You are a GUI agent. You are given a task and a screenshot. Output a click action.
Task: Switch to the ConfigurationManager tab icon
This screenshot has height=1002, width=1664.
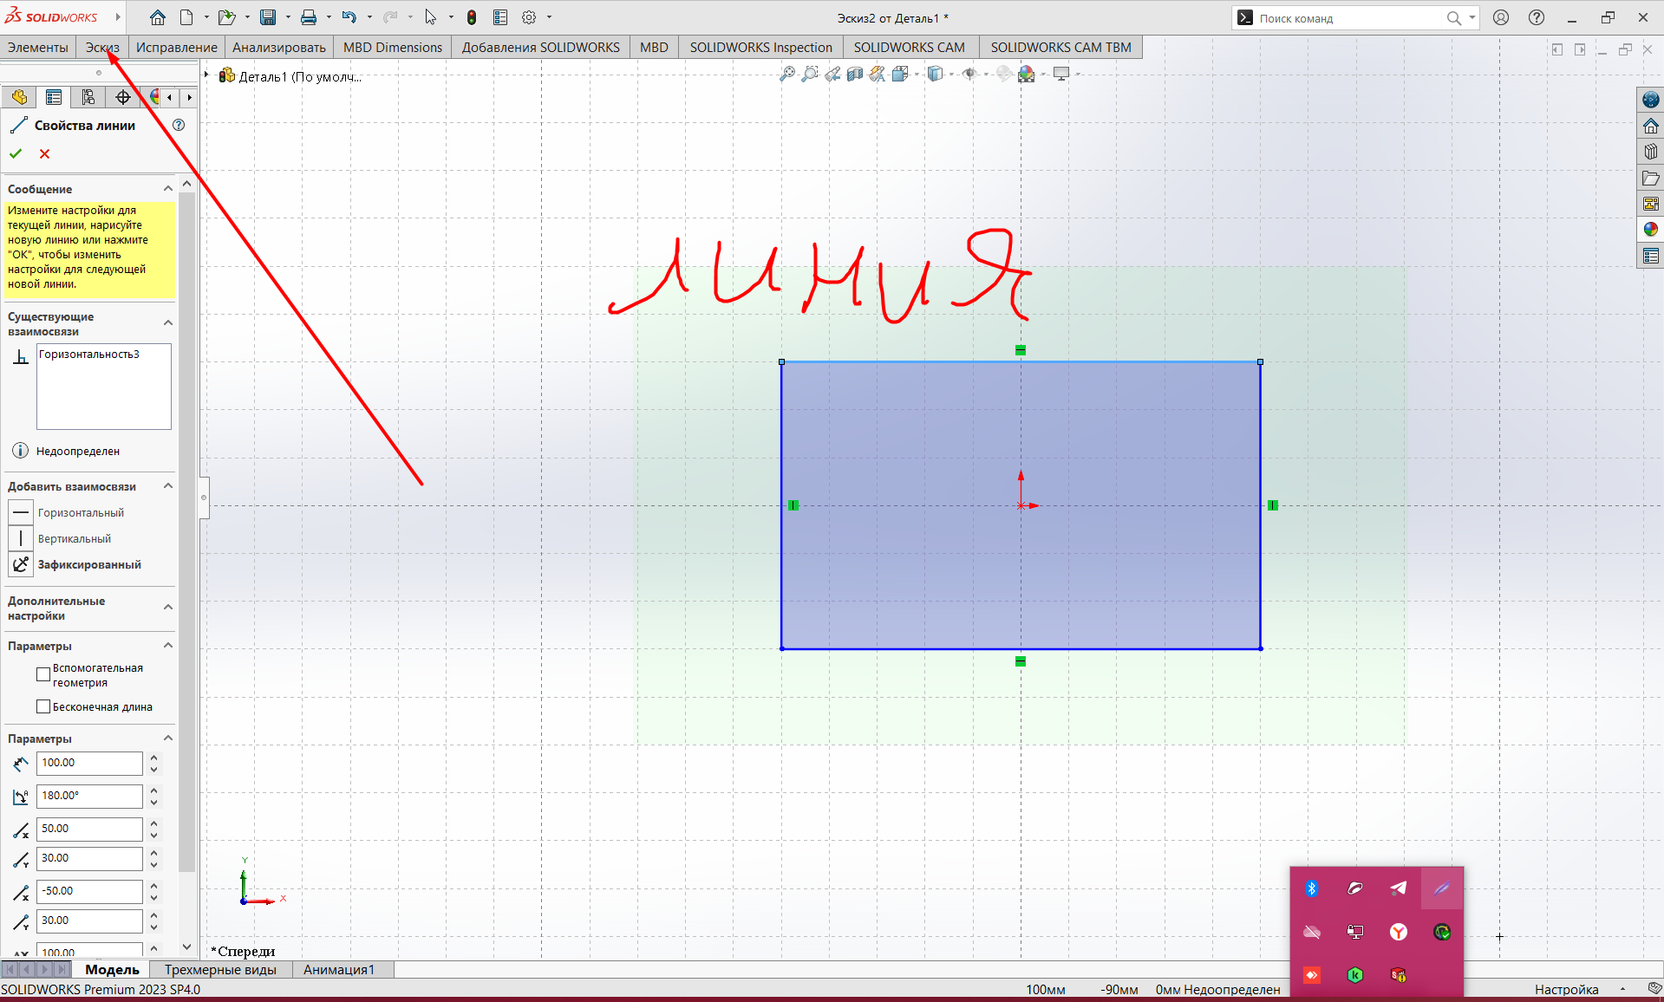pyautogui.click(x=88, y=97)
